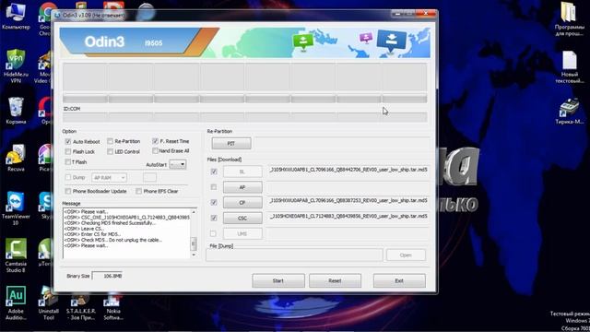
Task: Click the CP file path text
Action: [x=348, y=201]
